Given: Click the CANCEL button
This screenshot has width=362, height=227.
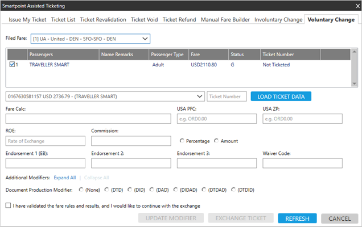Looking at the screenshot, I should point(339,218).
